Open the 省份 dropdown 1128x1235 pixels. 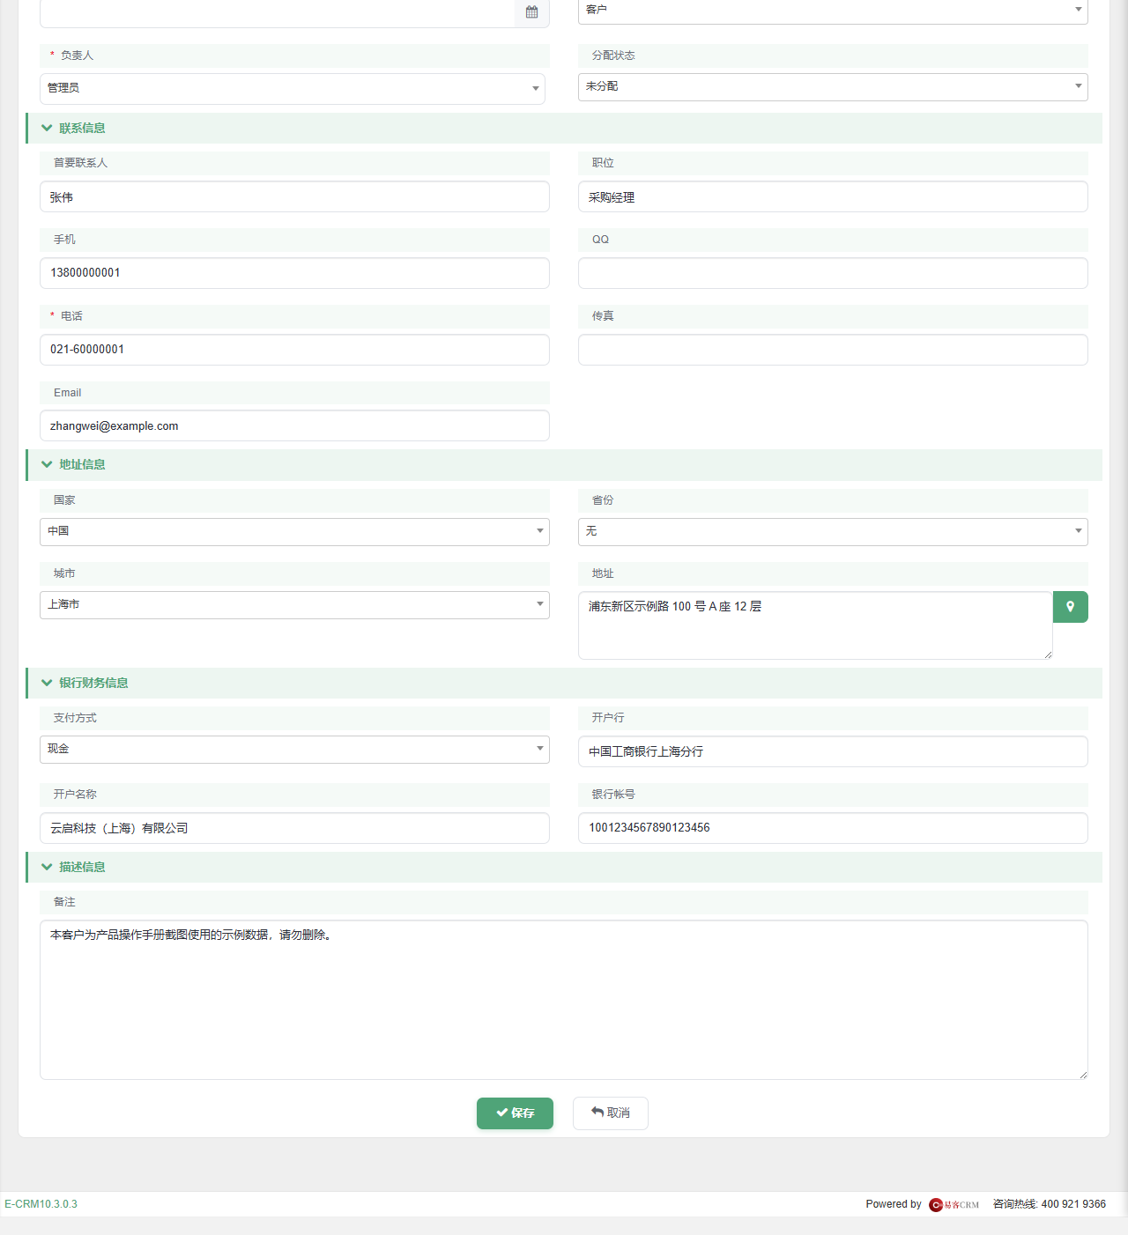tap(833, 531)
